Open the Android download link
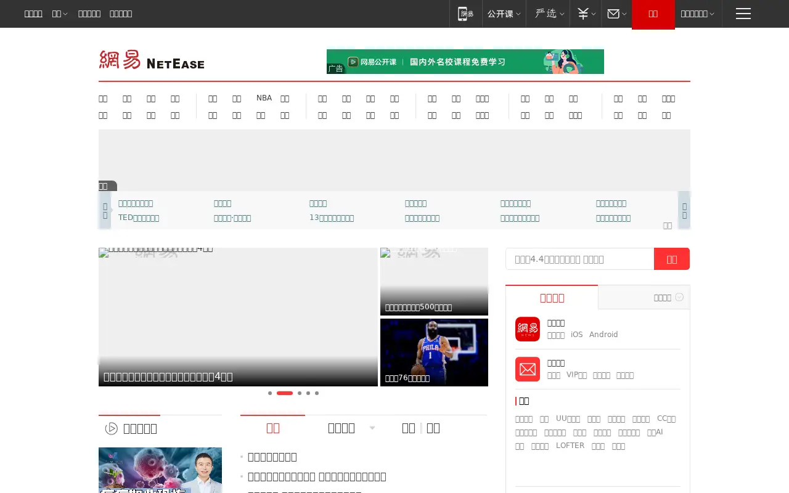789x493 pixels. click(603, 335)
